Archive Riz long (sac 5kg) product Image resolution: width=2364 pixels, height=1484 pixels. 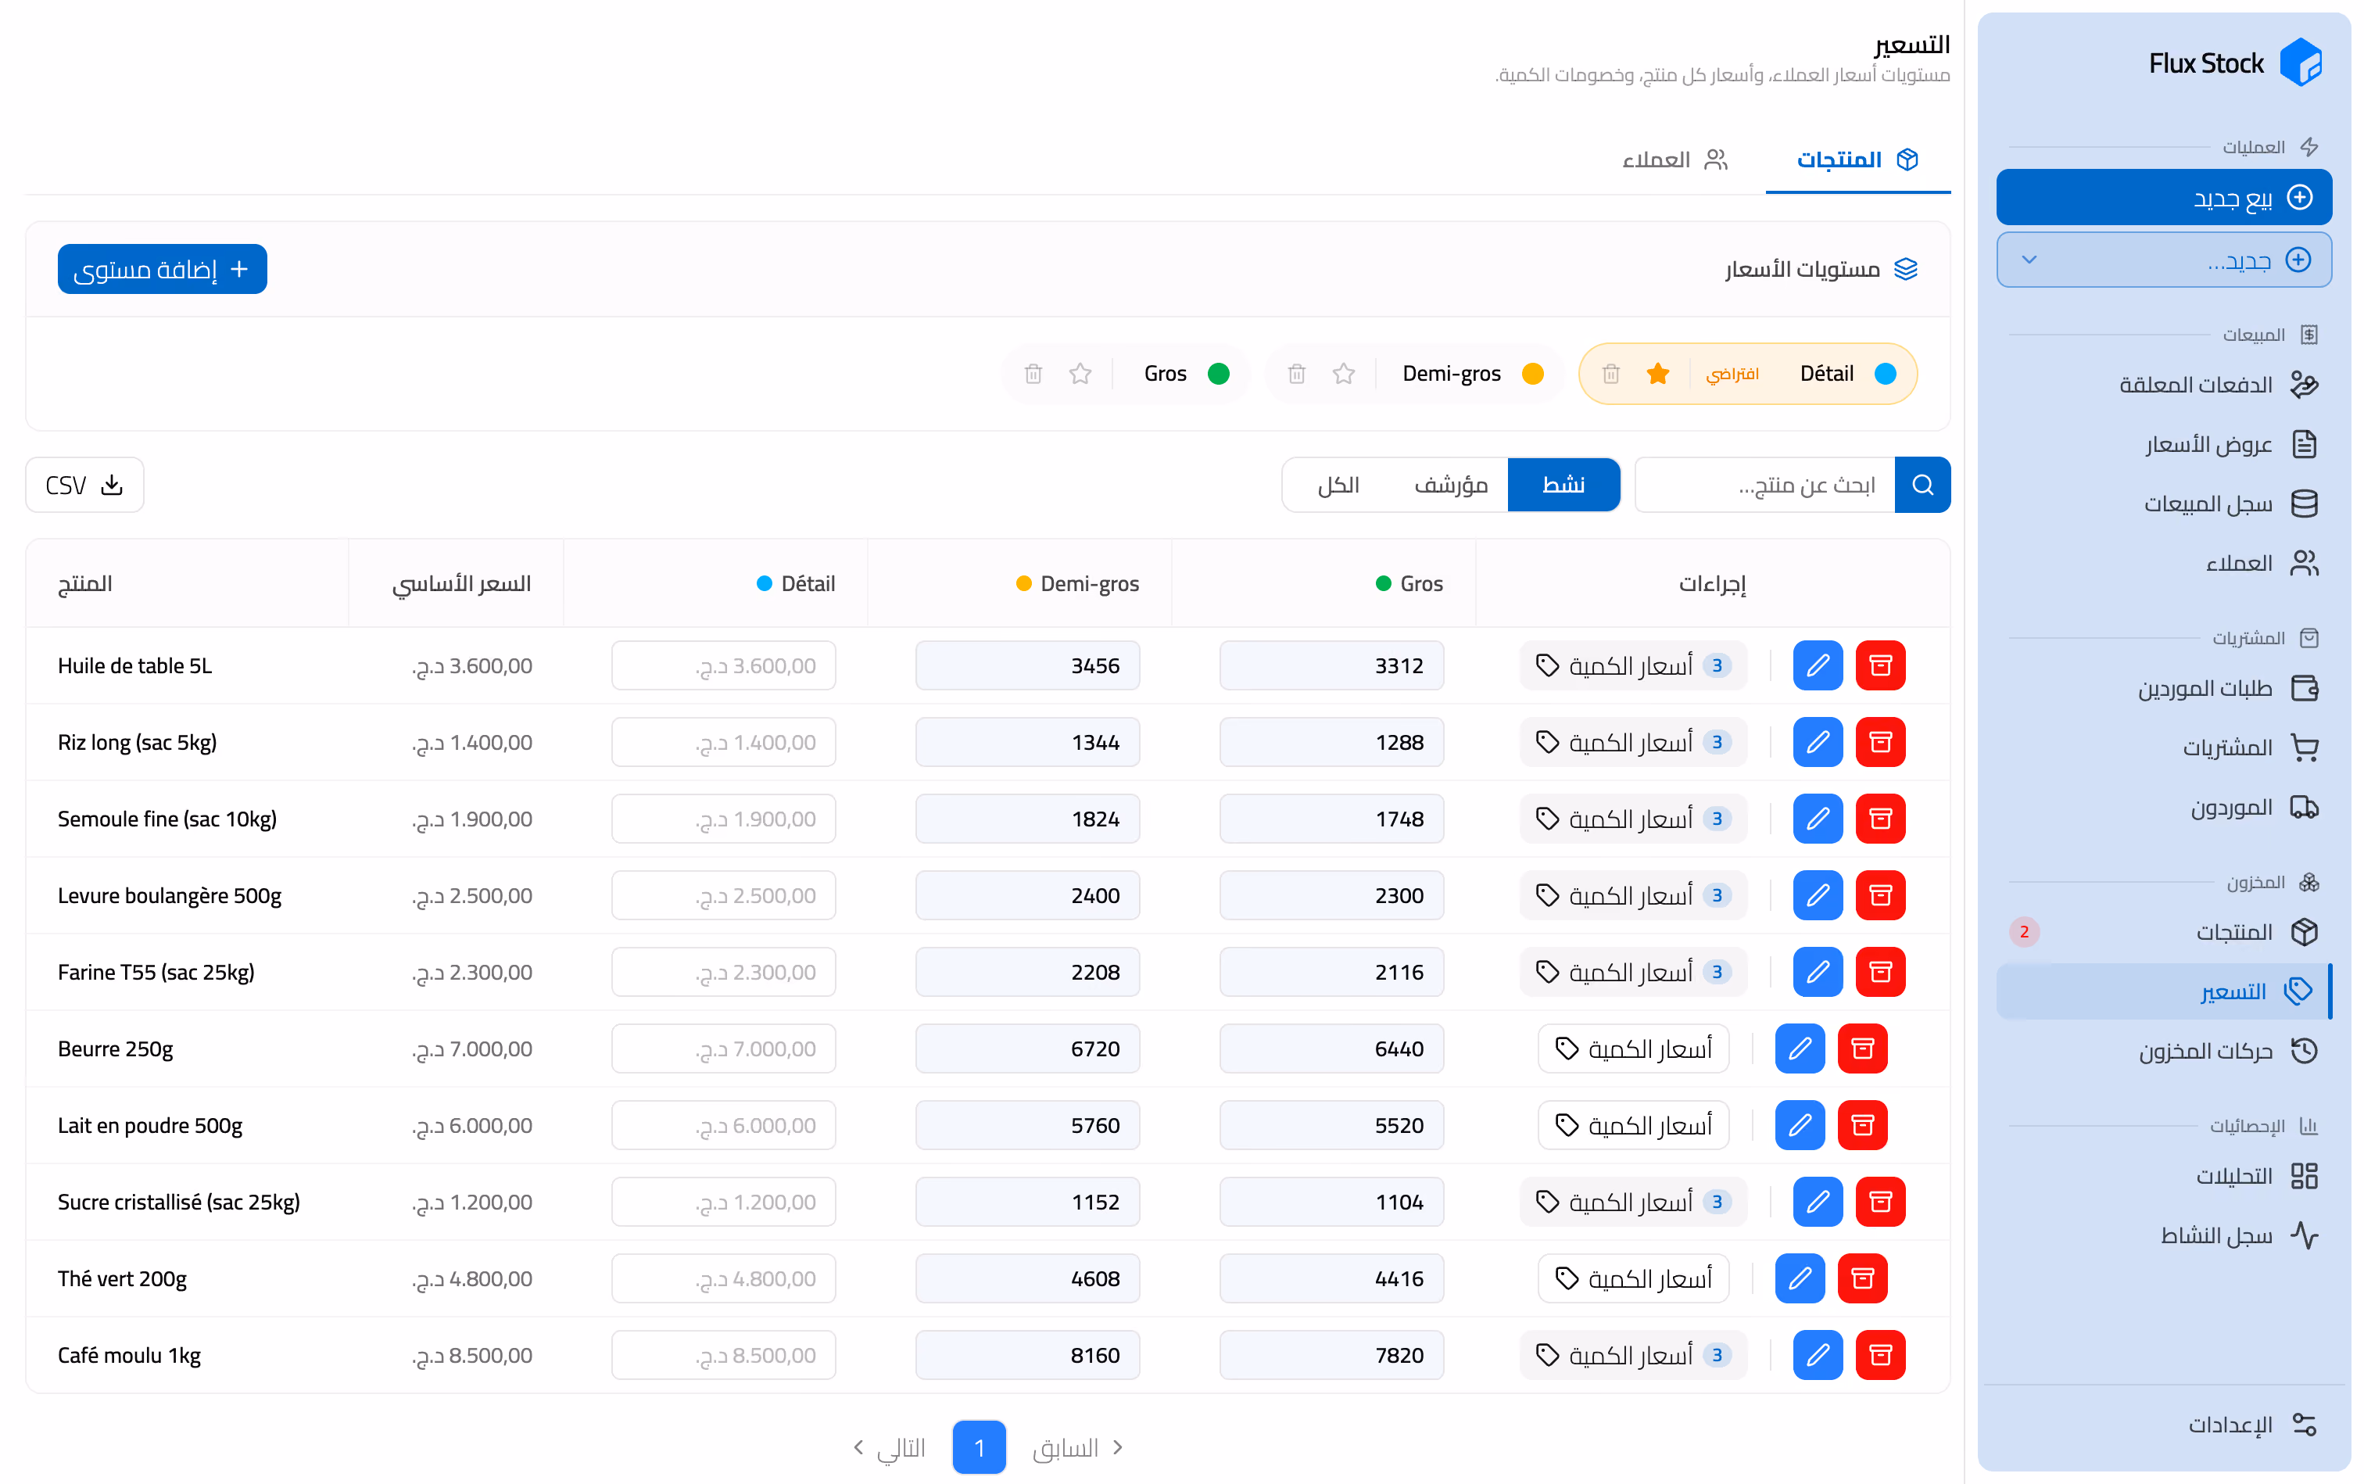click(x=1880, y=742)
